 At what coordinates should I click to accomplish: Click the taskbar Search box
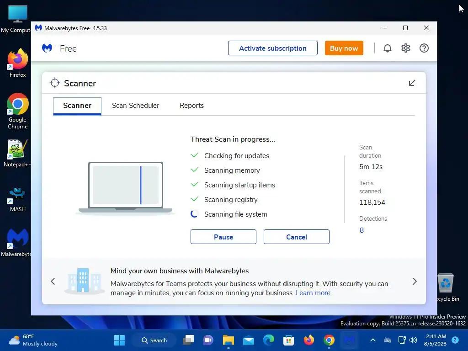point(154,340)
